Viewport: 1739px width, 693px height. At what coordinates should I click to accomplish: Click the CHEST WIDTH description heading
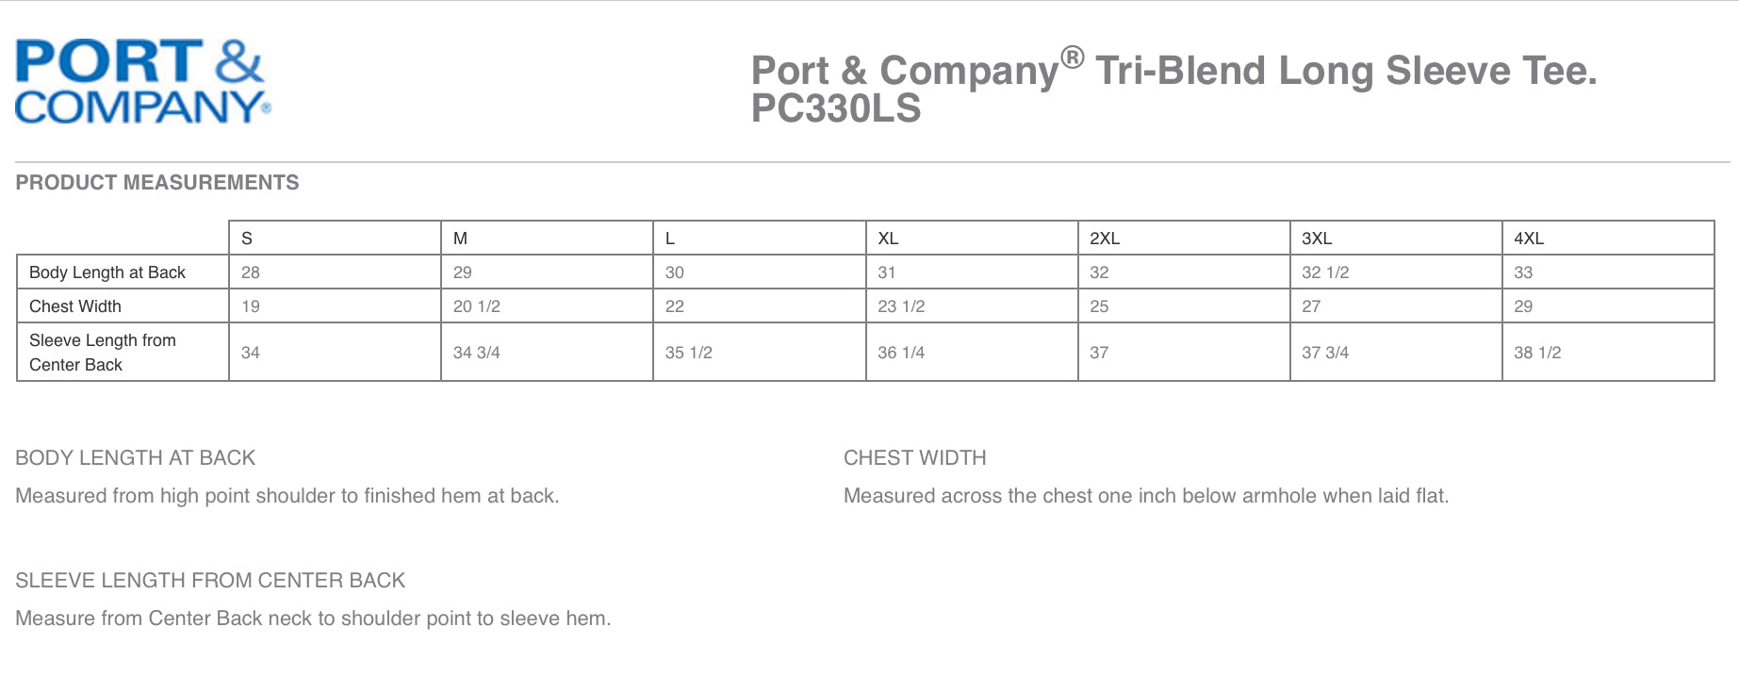[x=914, y=458]
